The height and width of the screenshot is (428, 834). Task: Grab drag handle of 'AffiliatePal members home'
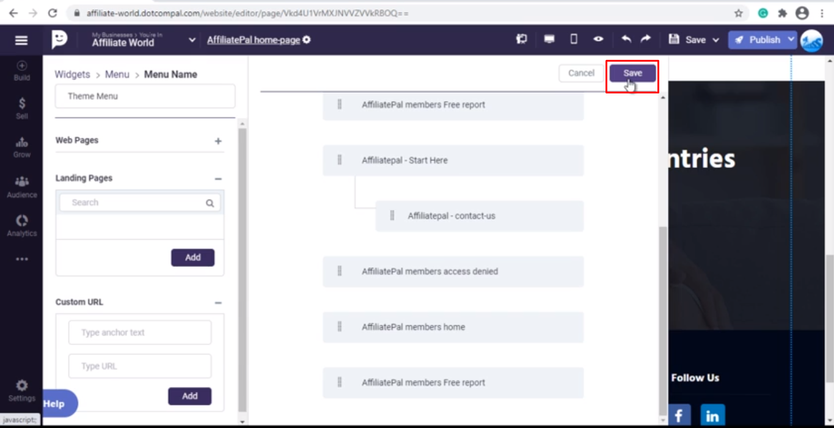click(340, 327)
